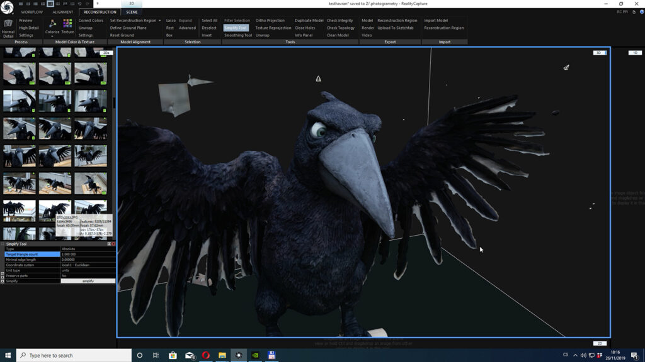
Task: Click the 2D label below the viewport
Action: tap(600, 344)
